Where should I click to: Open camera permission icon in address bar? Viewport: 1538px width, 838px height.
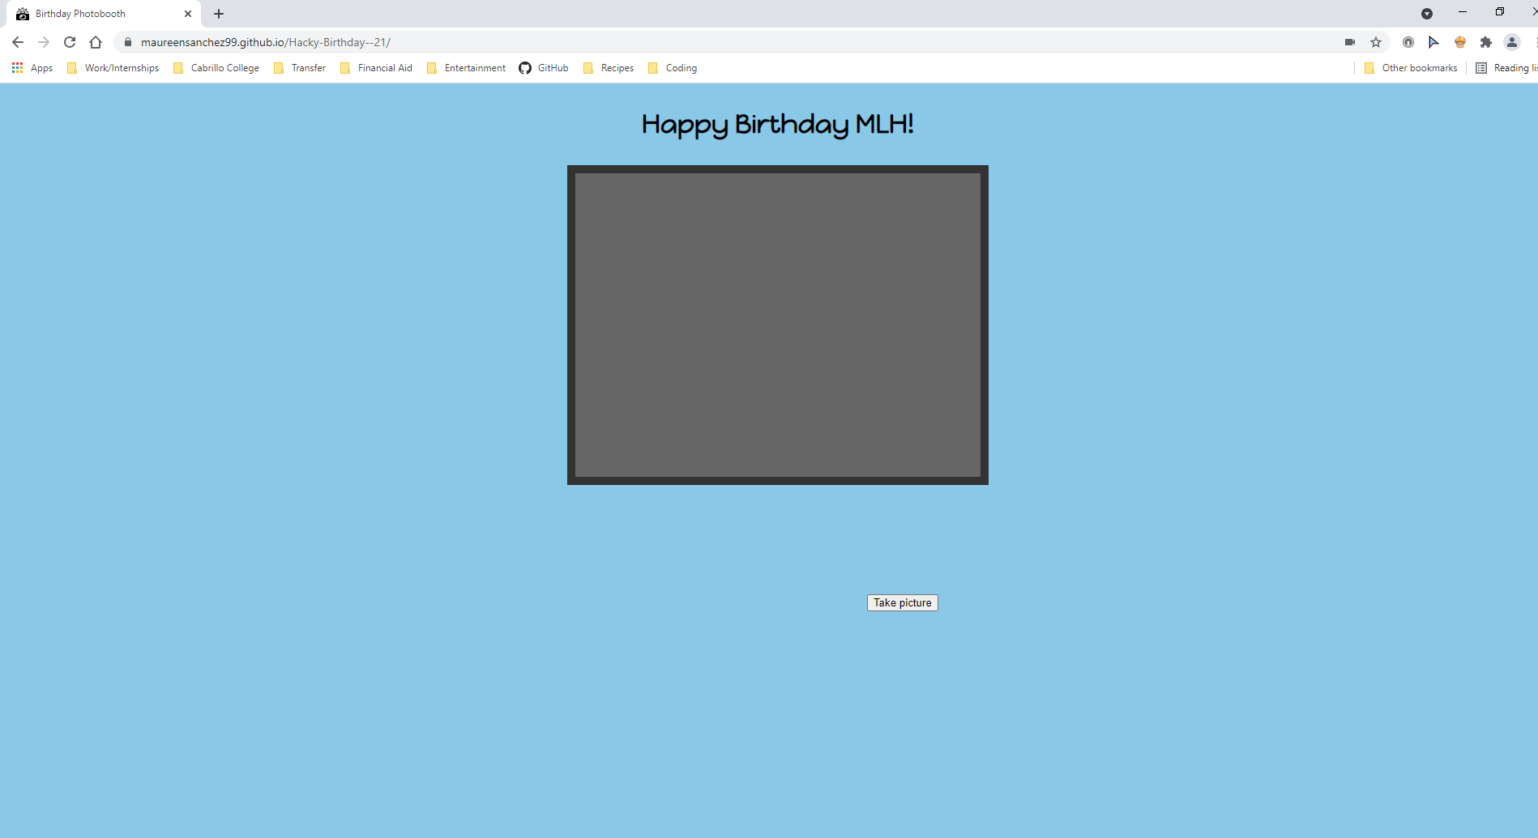[x=1350, y=42]
